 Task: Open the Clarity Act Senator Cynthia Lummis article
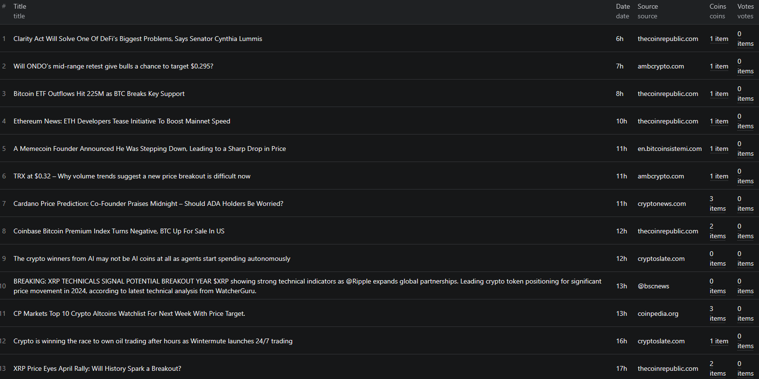(x=138, y=39)
